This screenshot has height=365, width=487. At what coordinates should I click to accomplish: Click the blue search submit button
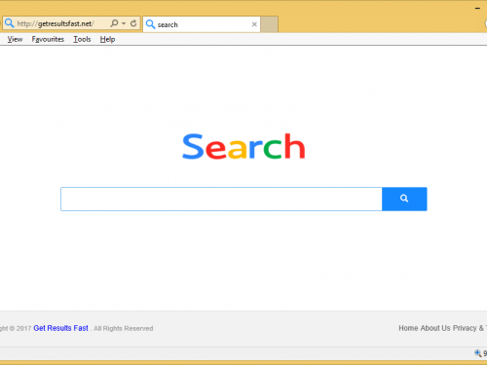click(404, 199)
